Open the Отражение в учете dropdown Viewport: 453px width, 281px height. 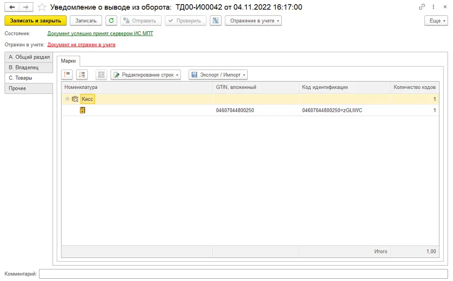tap(253, 20)
